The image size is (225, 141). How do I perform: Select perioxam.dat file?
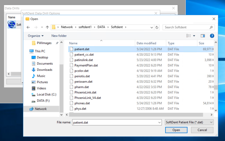click(x=83, y=82)
